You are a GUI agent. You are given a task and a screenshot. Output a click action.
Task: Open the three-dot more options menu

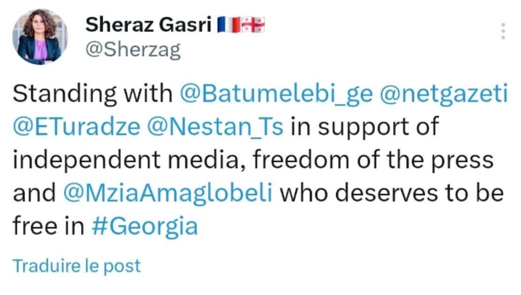(503, 31)
